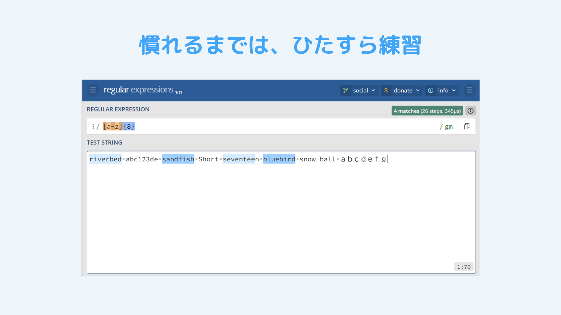Expand the donate dropdown chevron
This screenshot has height=315, width=561.
(418, 90)
